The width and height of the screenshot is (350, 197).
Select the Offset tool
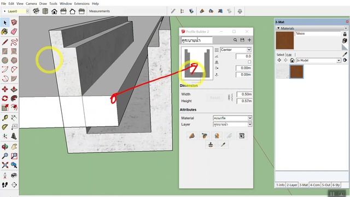[x=14, y=107]
